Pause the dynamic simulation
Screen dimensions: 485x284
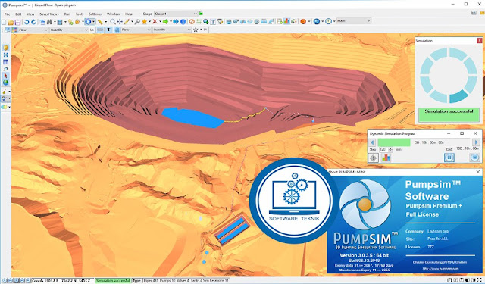tap(449, 158)
